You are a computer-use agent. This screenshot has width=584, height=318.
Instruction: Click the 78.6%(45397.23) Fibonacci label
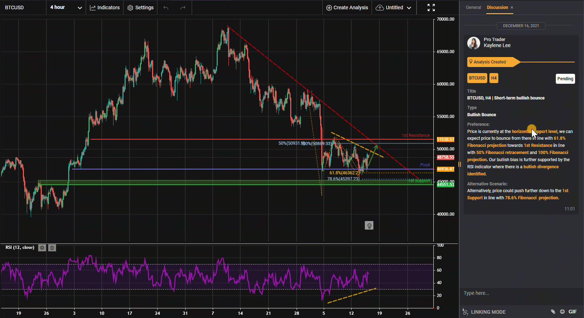pos(343,179)
